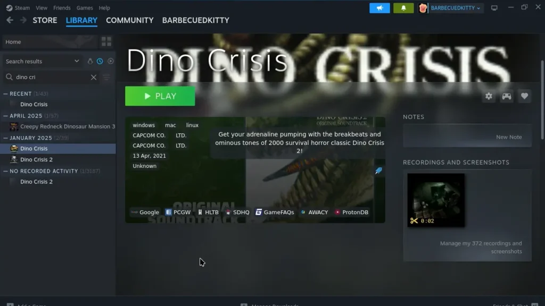545x306 pixels.
Task: Enter Big Picture mode via monitor icon
Action: pos(494,7)
